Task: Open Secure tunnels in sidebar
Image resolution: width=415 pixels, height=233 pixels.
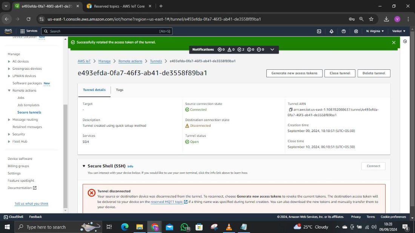Action: tap(29, 112)
